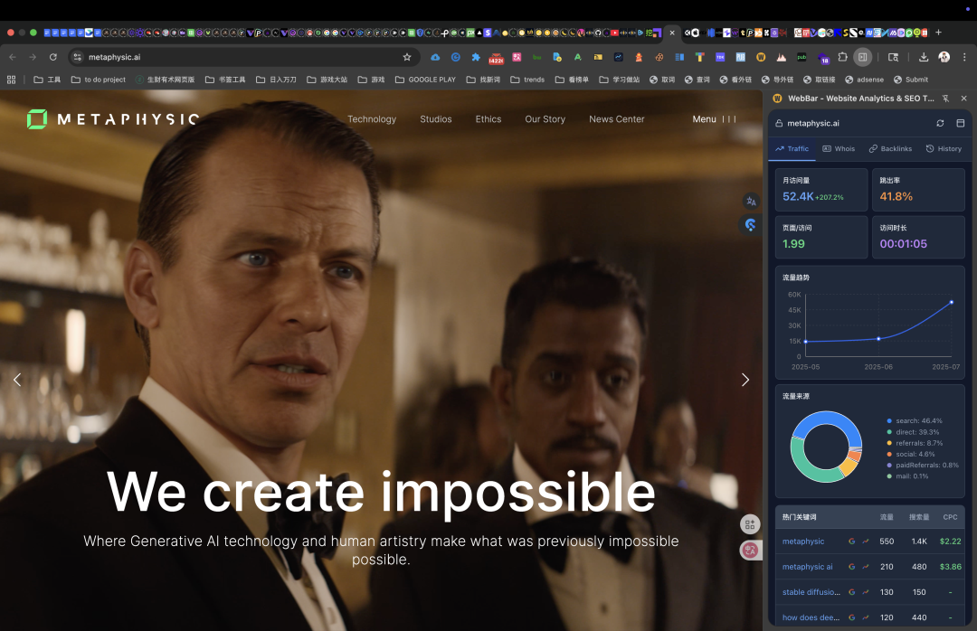Bookmark this page with the star icon

pyautogui.click(x=407, y=57)
